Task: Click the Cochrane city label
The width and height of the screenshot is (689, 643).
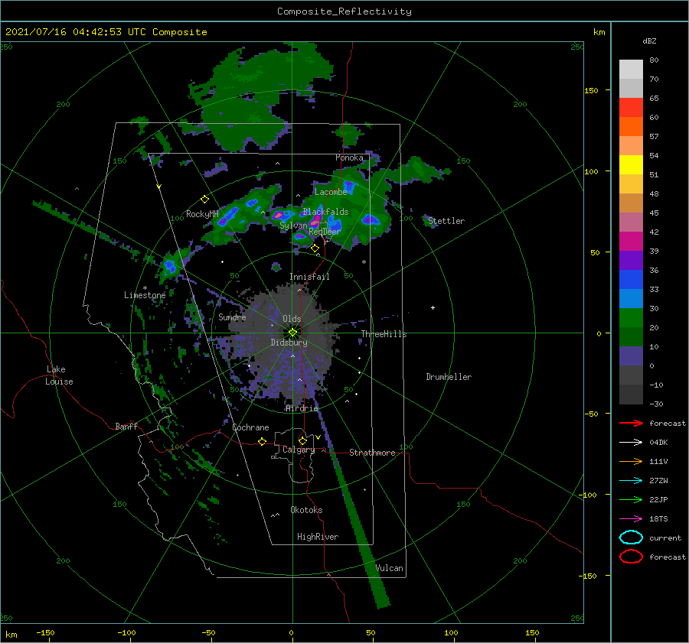Action: [250, 427]
